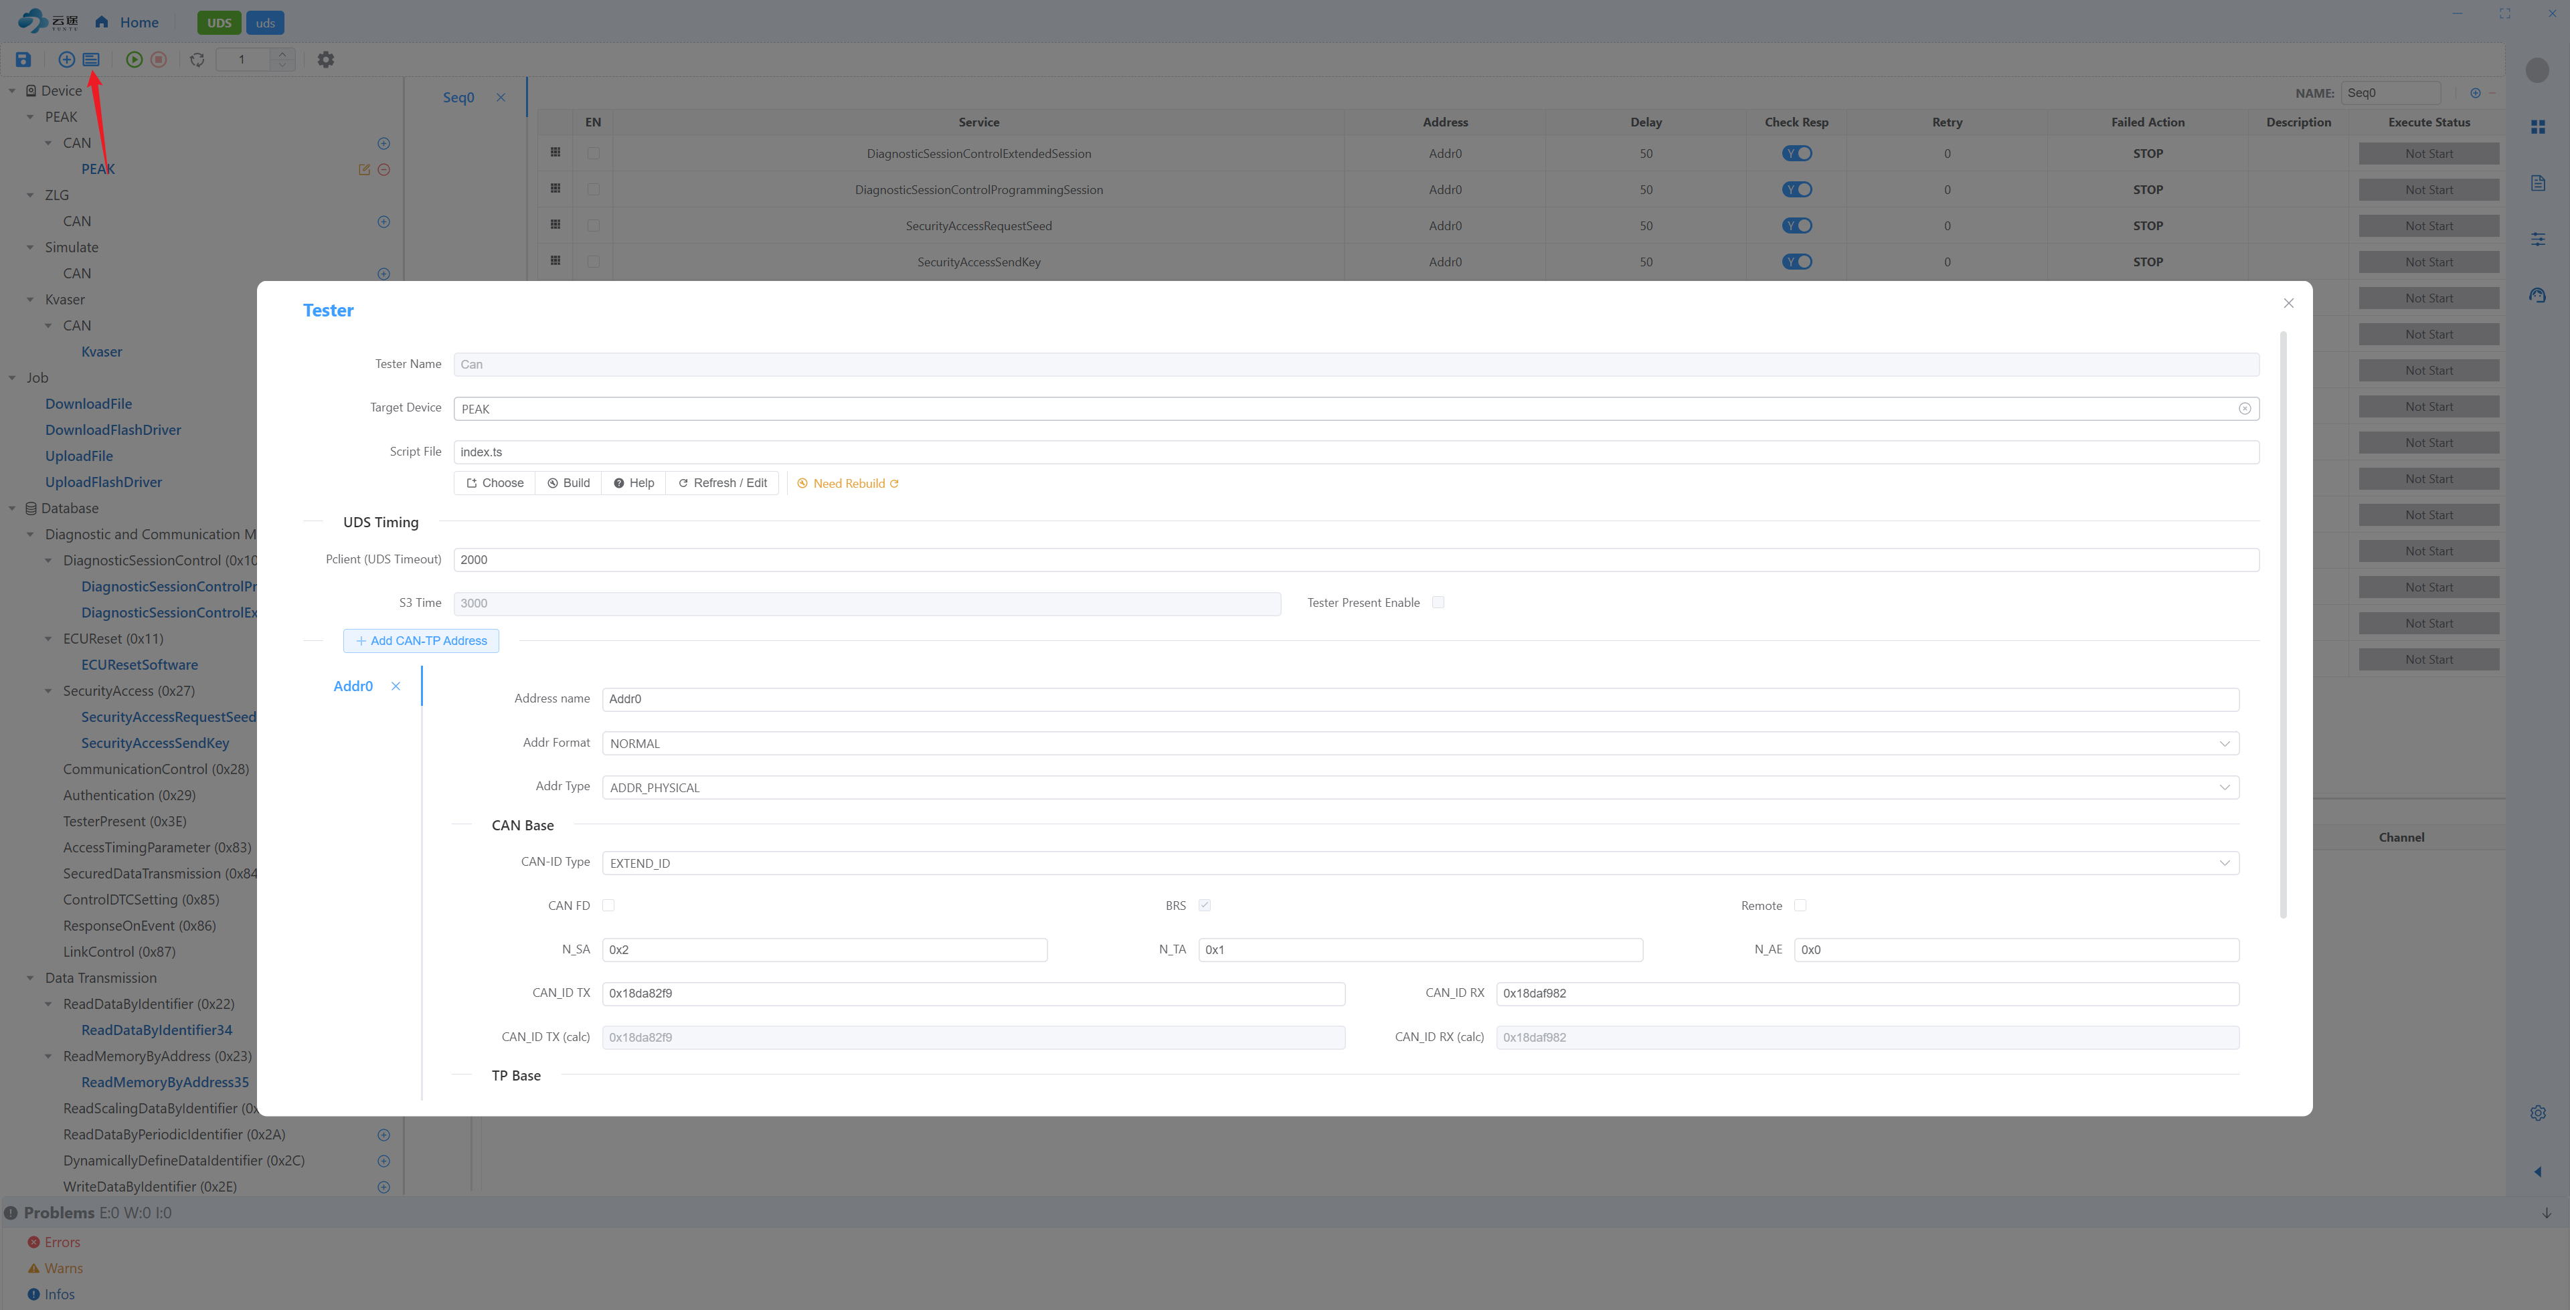Toggle Check Resp for SecurityAccessSendKey

click(1797, 262)
